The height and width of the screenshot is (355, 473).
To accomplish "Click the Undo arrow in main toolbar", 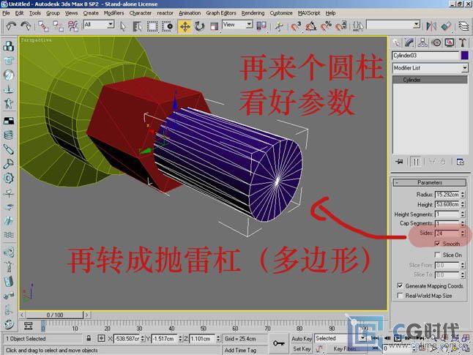I will pyautogui.click(x=11, y=26).
